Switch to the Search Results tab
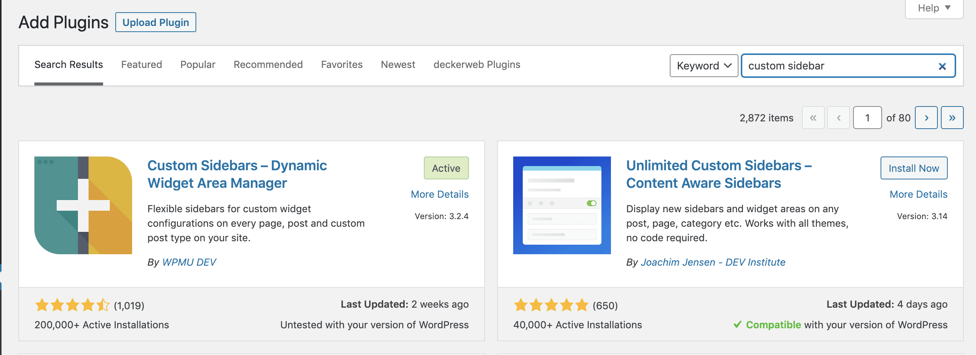 [x=69, y=65]
